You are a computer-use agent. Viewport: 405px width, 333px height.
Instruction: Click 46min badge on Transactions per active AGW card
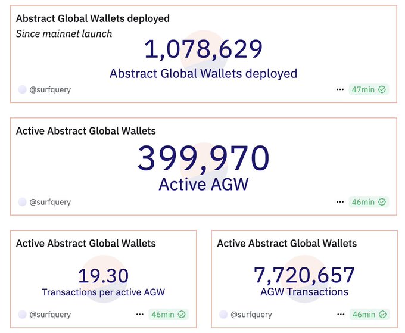168,314
